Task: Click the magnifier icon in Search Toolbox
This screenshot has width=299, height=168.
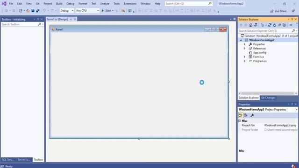Action: [x=39, y=24]
